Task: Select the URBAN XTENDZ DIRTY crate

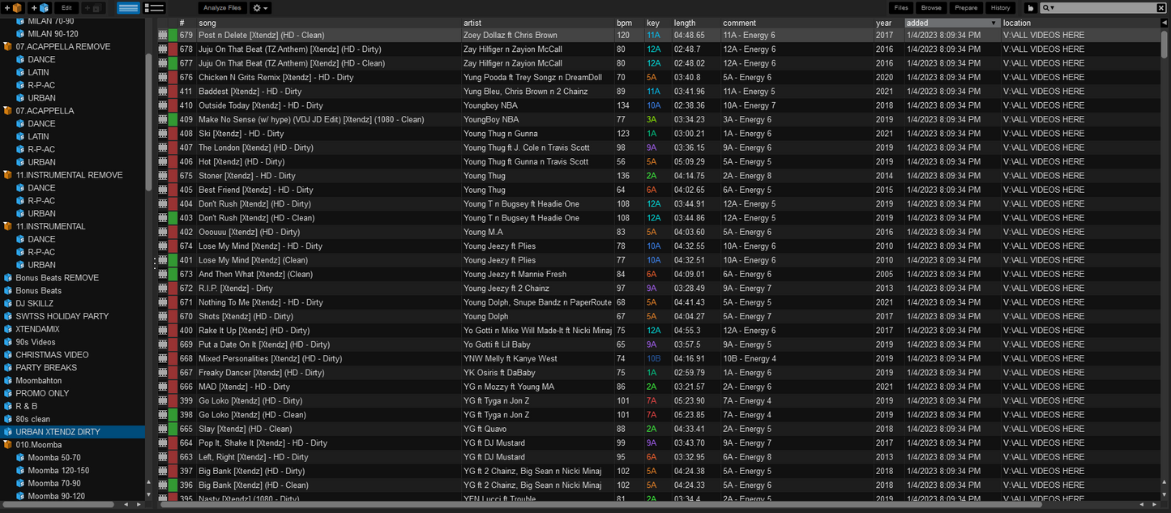Action: pyautogui.click(x=73, y=432)
